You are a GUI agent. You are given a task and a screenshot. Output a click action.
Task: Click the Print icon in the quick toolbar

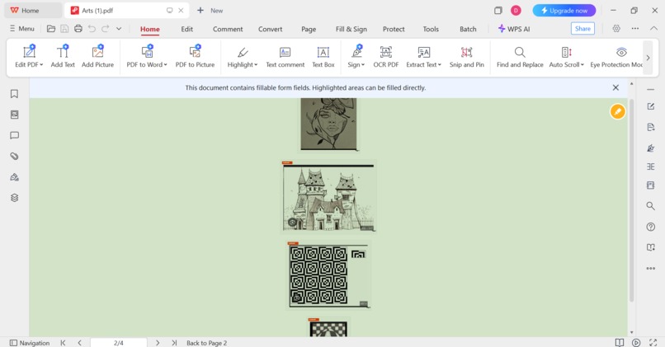point(78,29)
